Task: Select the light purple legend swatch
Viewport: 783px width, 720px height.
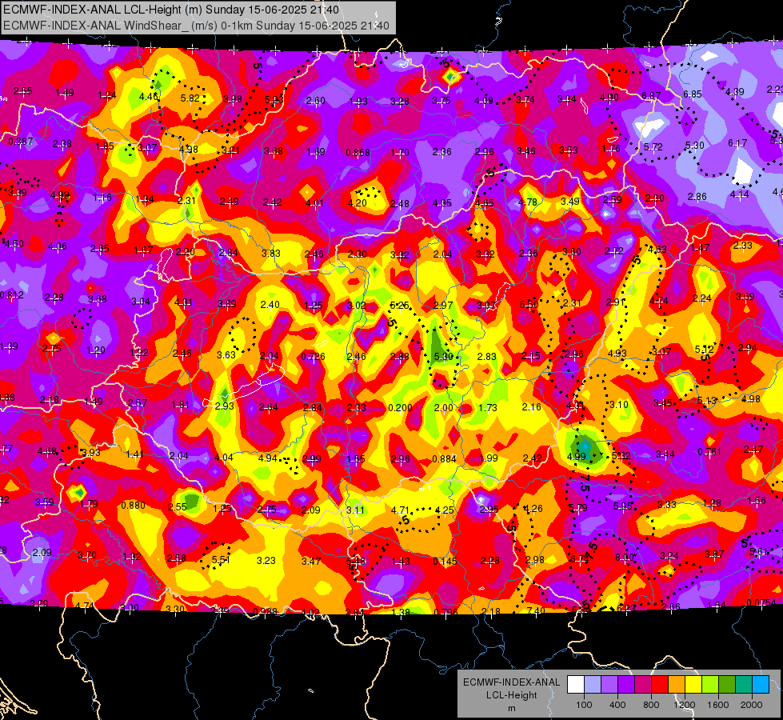Action: [x=609, y=685]
